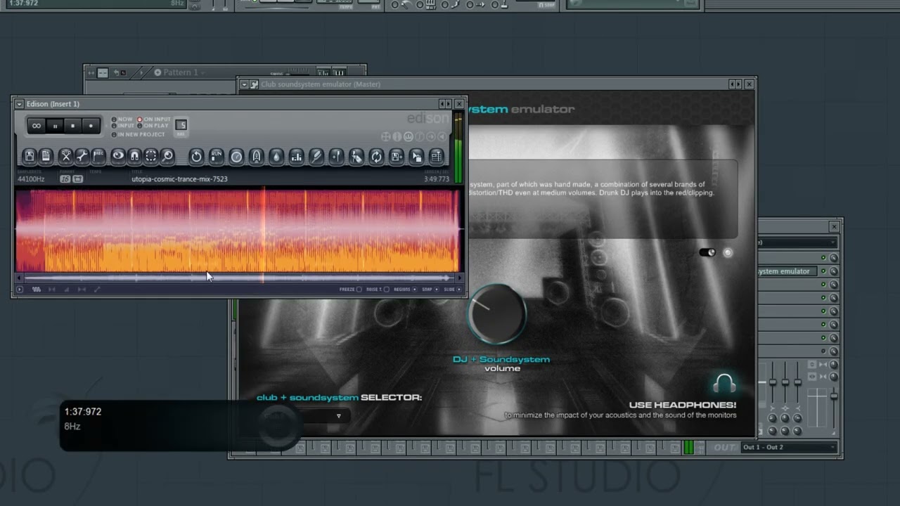
Task: Click the headphones icon in the emulator
Action: tap(724, 384)
